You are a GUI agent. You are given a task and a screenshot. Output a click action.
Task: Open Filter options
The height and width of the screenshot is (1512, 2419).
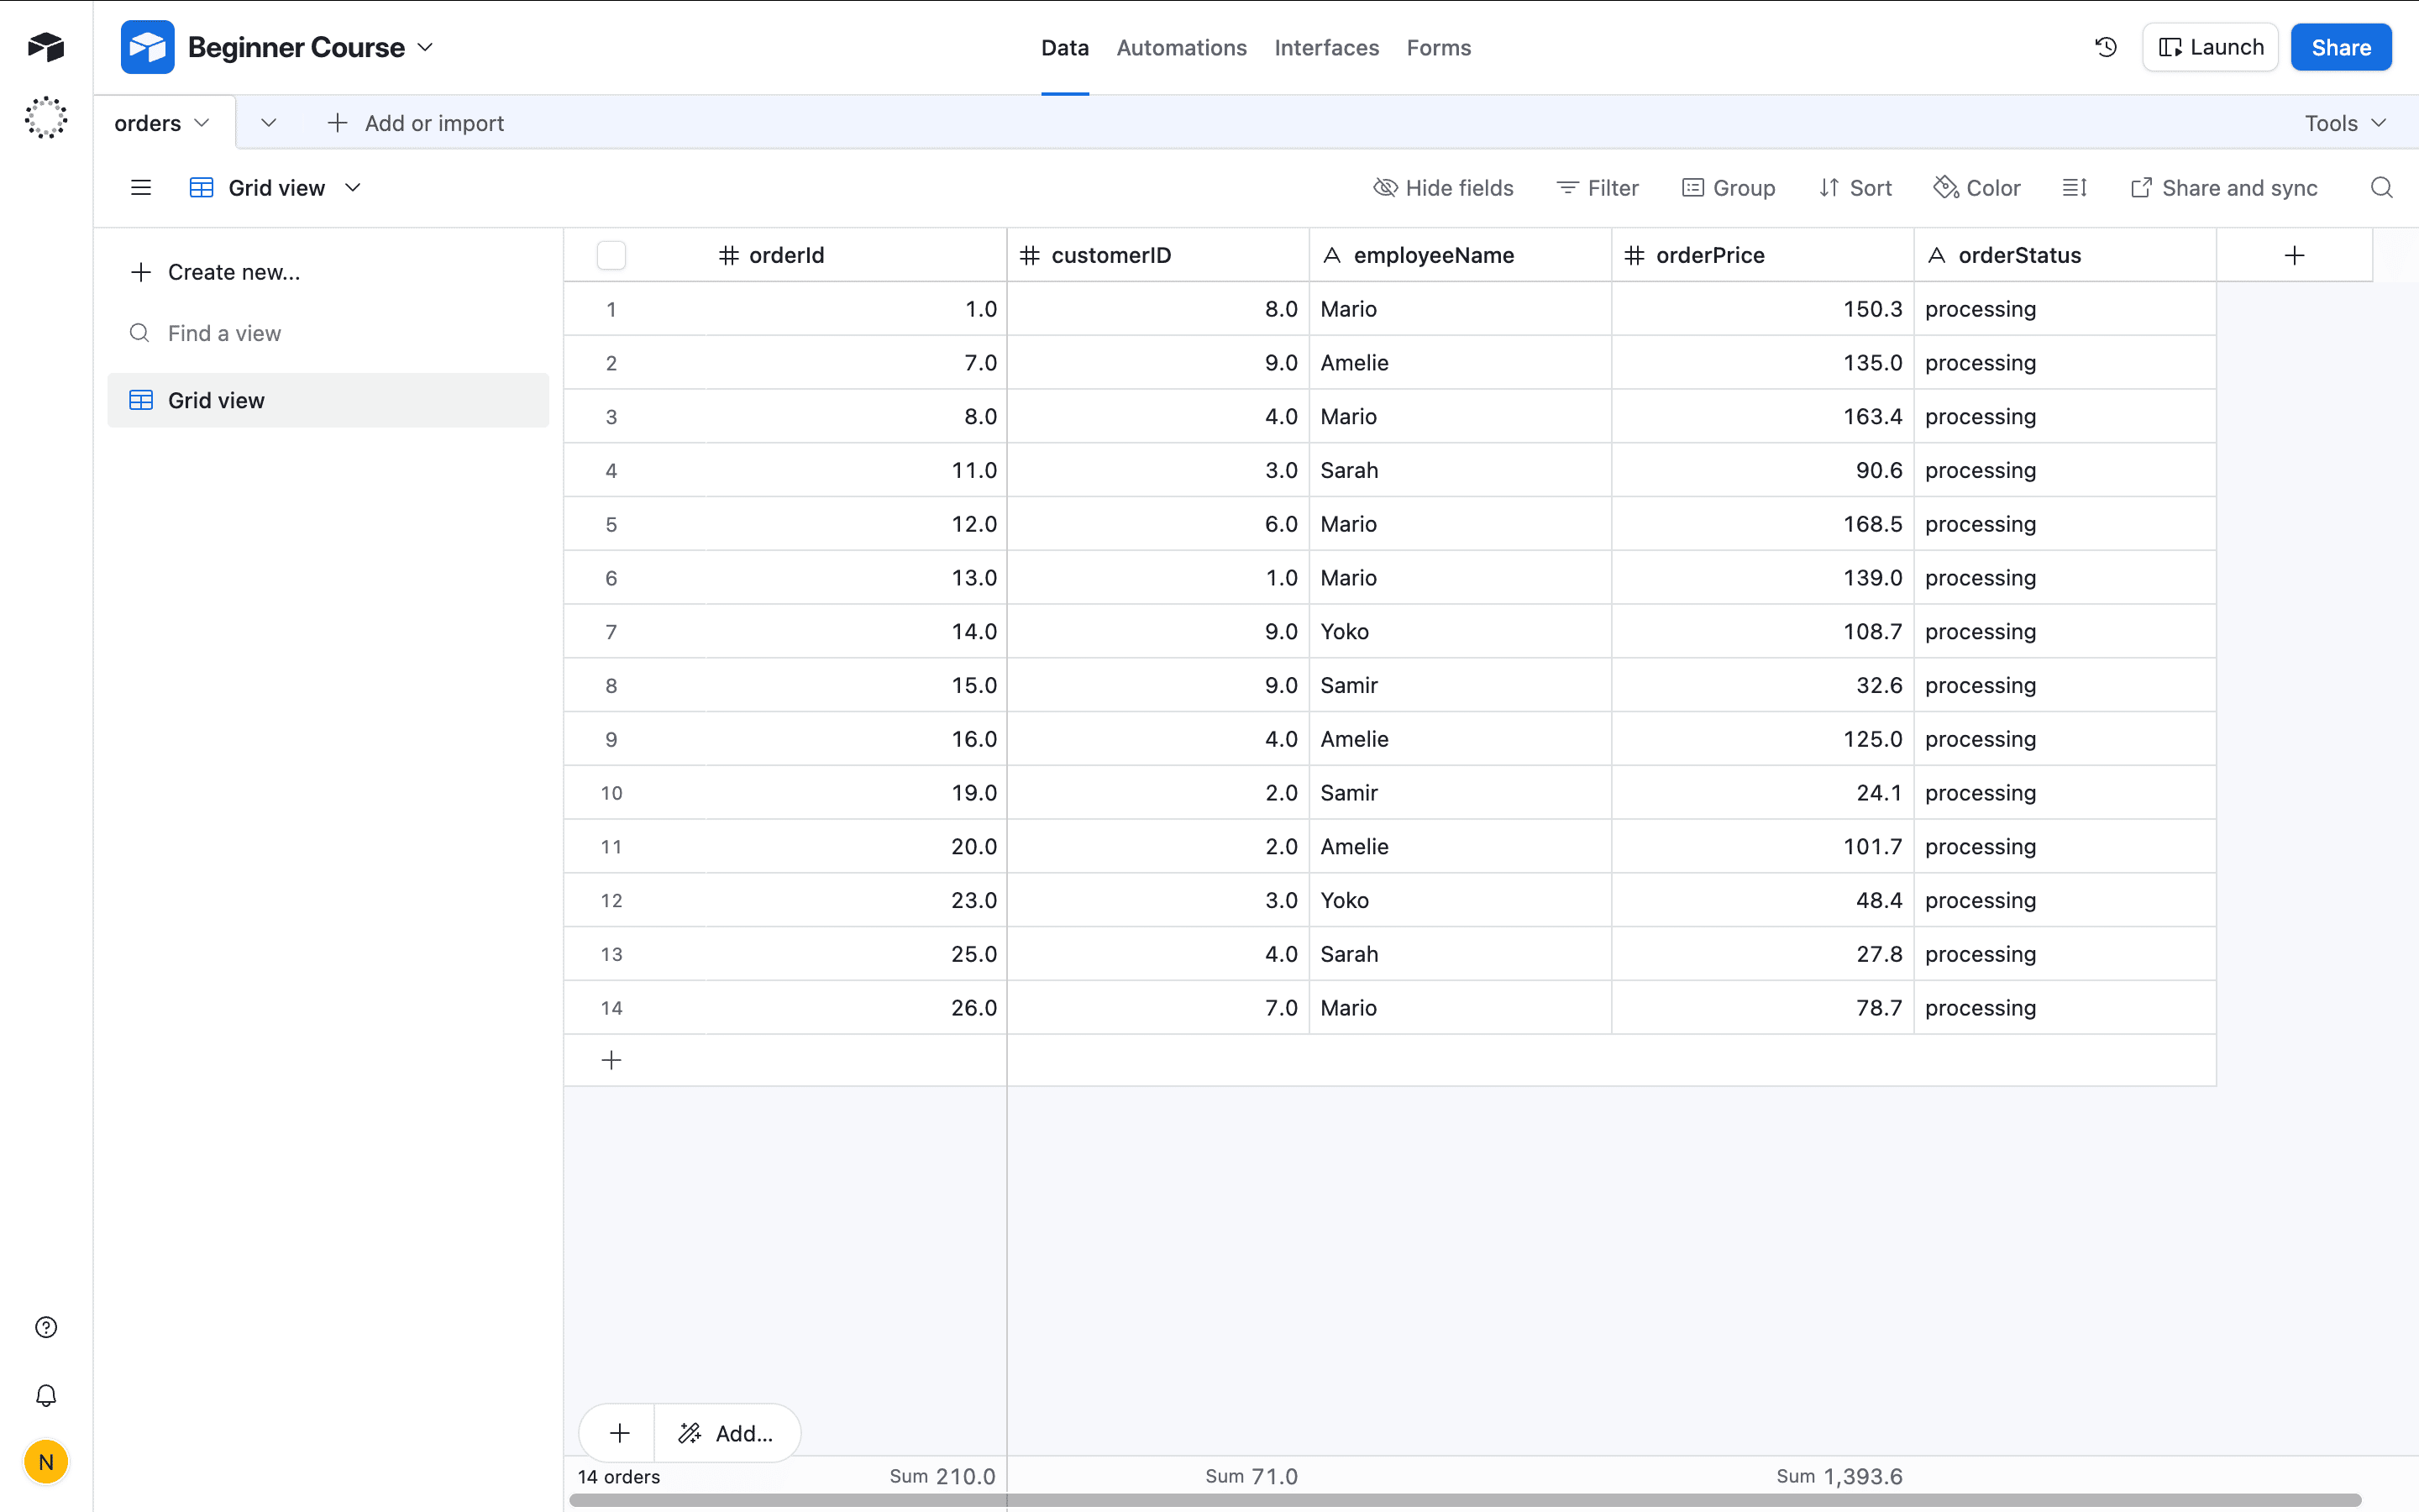pyautogui.click(x=1598, y=188)
